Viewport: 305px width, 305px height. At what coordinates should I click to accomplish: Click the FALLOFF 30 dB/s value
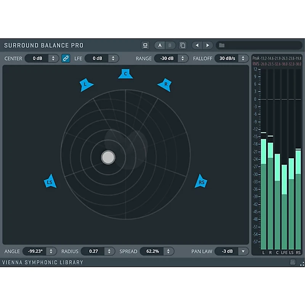pos(227,58)
